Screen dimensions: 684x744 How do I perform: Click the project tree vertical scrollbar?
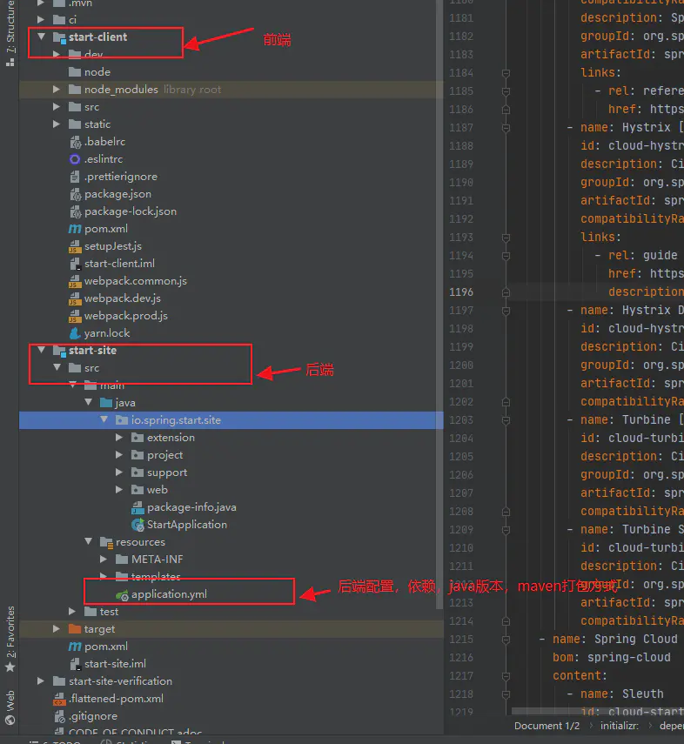point(439,304)
